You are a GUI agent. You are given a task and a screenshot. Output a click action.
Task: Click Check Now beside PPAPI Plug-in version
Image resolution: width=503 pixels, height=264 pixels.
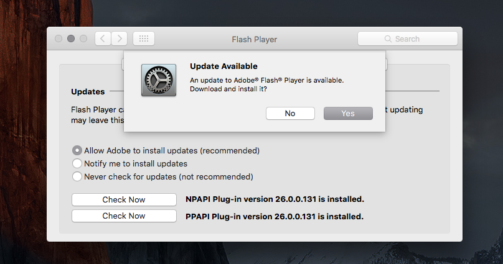[124, 216]
